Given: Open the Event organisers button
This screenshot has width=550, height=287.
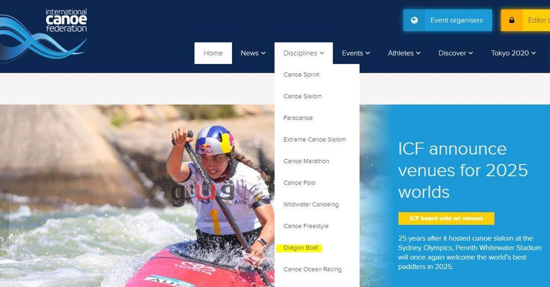Looking at the screenshot, I should [448, 20].
